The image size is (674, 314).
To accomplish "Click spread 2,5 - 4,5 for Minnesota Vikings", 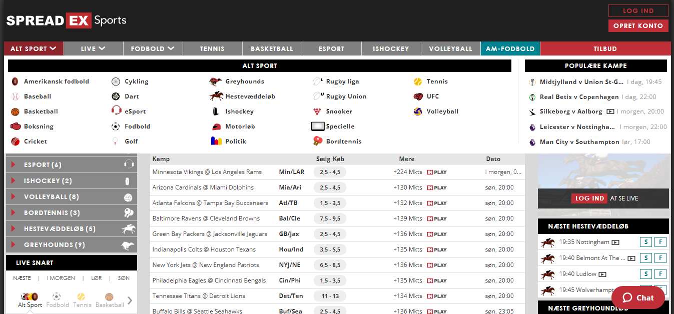I will [330, 172].
